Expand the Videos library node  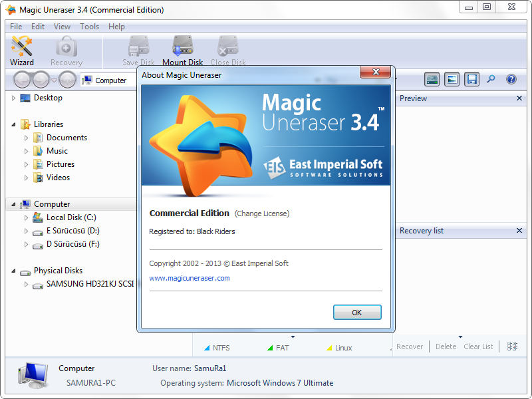[x=26, y=178]
